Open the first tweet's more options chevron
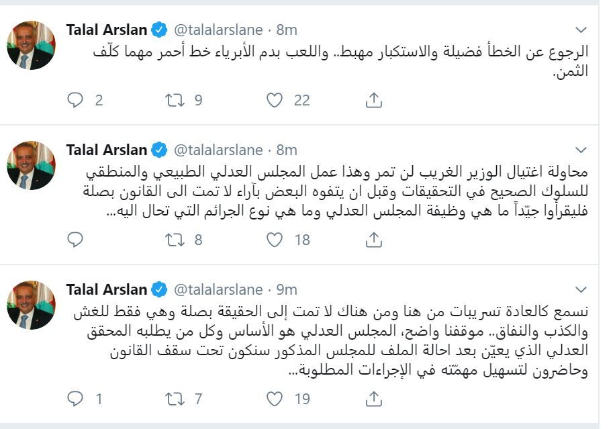615x429 pixels. point(581,30)
